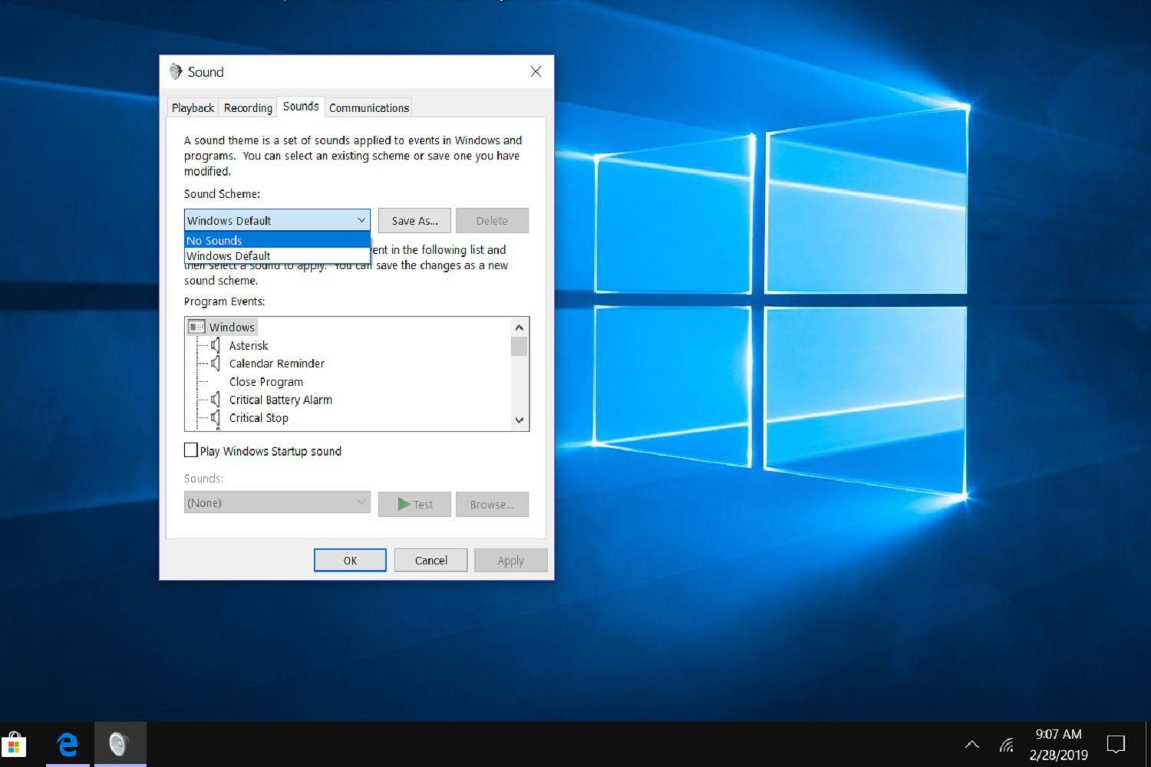Image resolution: width=1151 pixels, height=767 pixels.
Task: Select the Critical Battery Alarm event
Action: (280, 400)
